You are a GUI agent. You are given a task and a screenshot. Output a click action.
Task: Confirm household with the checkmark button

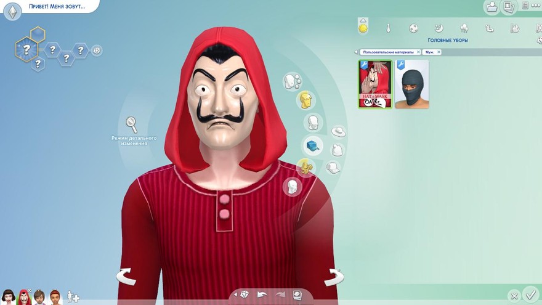tap(530, 294)
